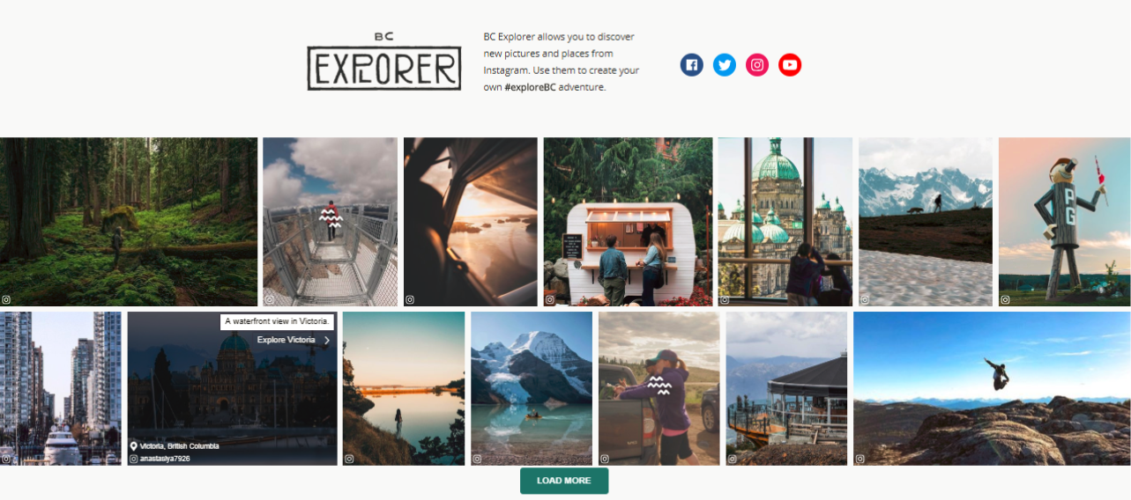Open the Twitter social icon

pyautogui.click(x=725, y=65)
